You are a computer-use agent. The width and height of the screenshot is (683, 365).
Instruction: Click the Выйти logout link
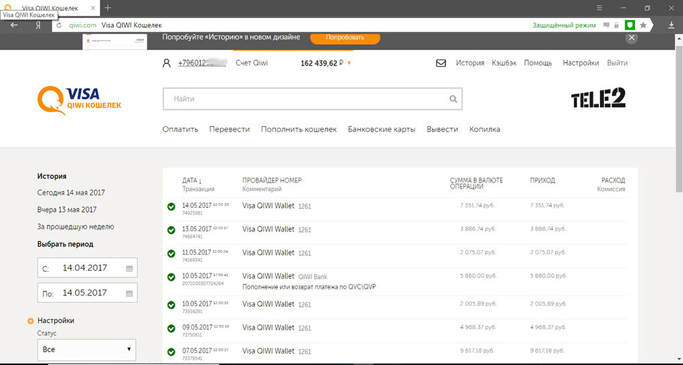pos(617,63)
